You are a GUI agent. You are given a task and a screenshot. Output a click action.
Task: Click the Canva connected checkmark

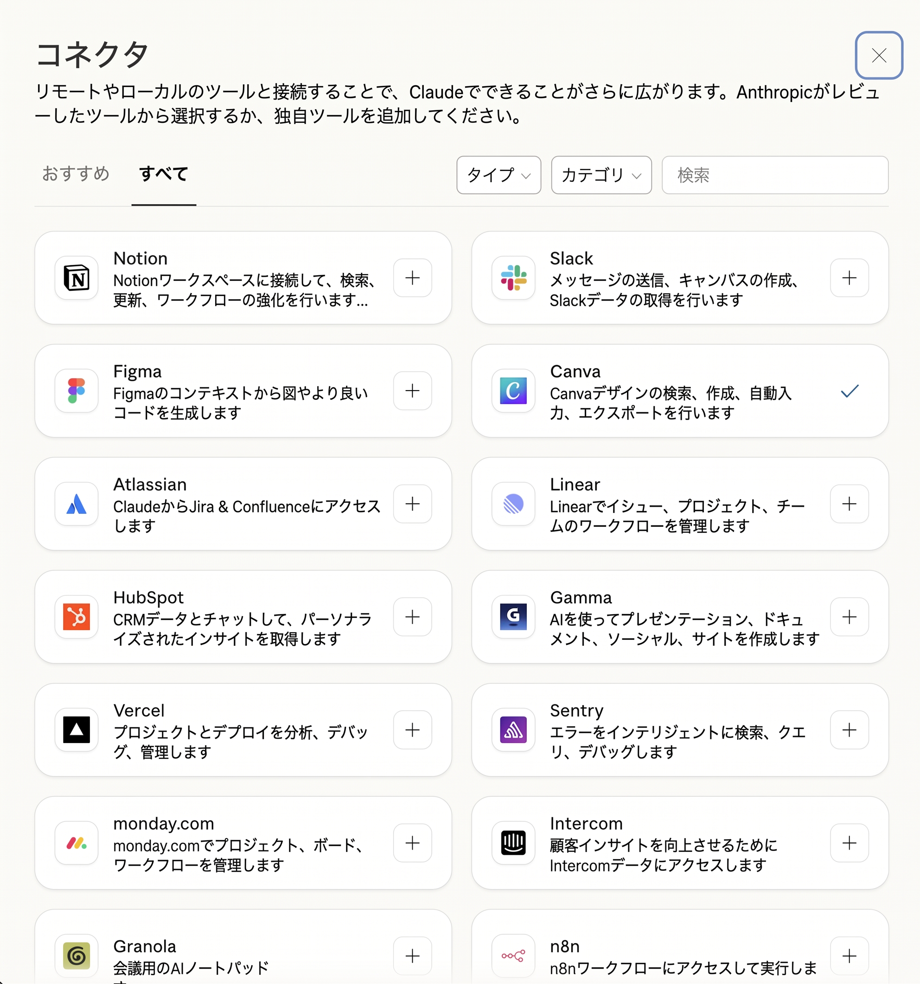(849, 391)
